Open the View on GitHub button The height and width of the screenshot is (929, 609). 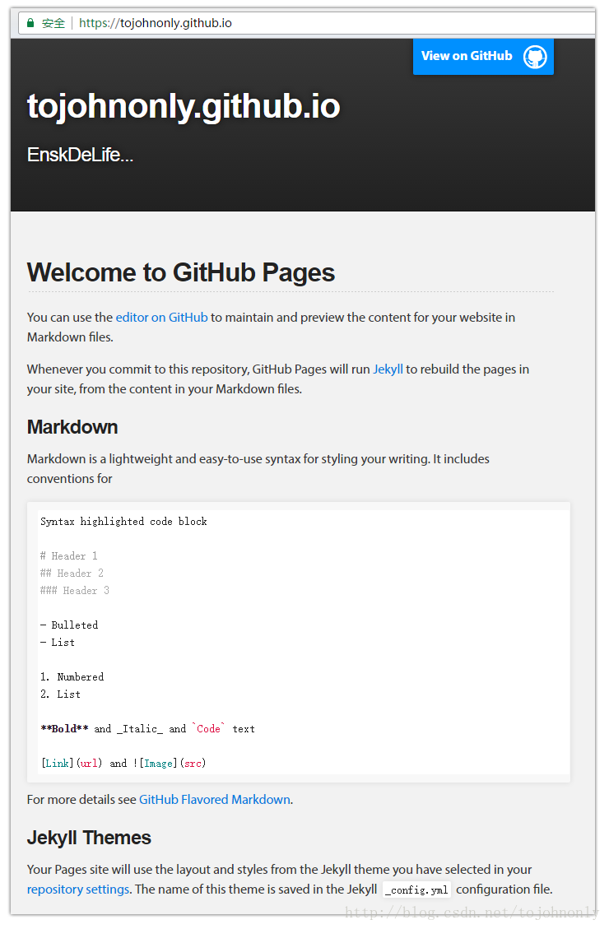pos(483,56)
